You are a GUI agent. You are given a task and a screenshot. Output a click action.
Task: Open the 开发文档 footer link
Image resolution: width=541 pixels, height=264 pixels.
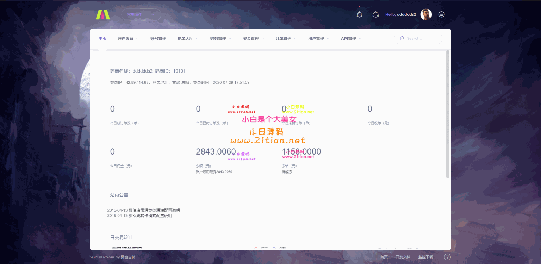pyautogui.click(x=403, y=257)
